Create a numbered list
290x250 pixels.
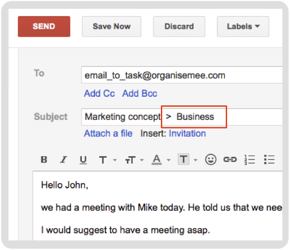[x=250, y=160]
